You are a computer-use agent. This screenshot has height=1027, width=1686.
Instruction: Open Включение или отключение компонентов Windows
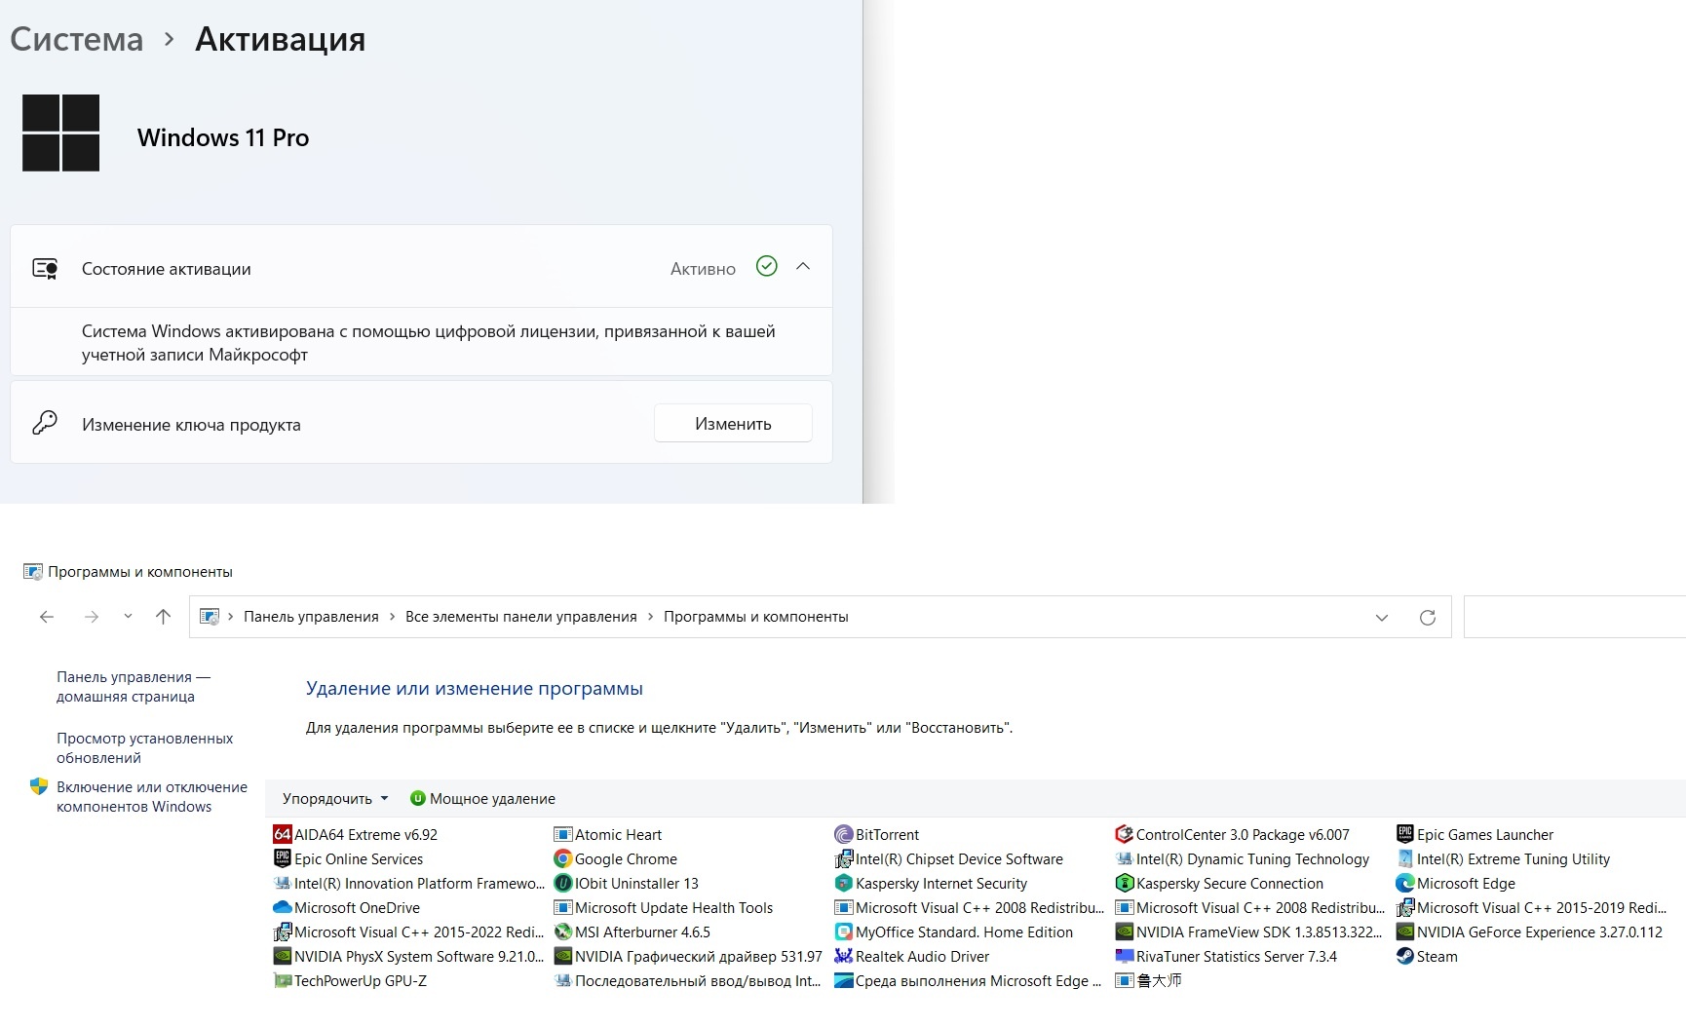[152, 797]
